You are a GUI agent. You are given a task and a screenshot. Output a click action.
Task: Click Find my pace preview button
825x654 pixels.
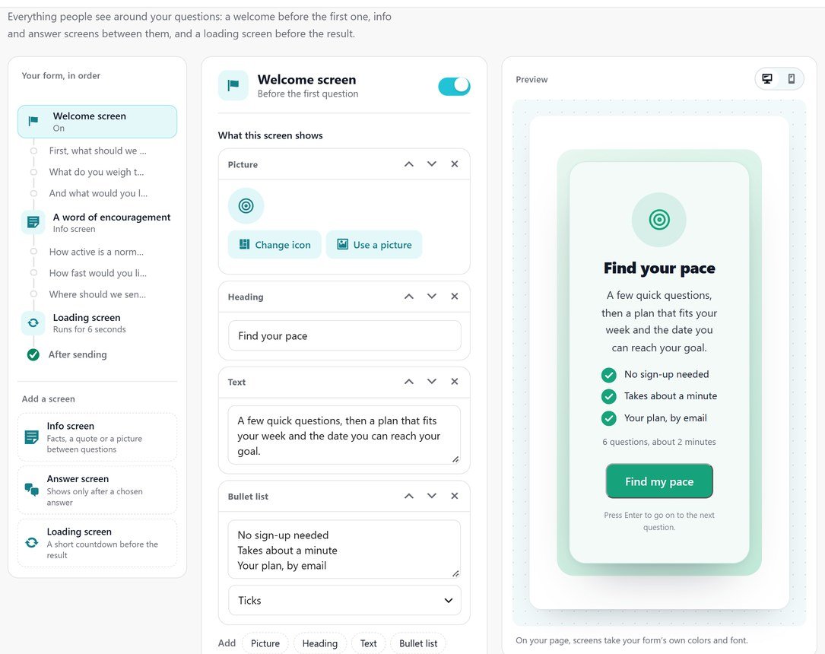coord(659,481)
